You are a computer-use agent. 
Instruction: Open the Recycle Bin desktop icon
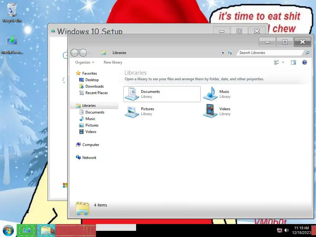coord(12,12)
